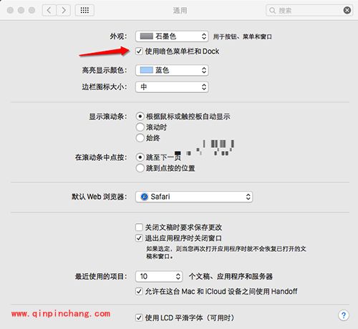Go forward with the right arrow button
This screenshot has height=329, width=358.
click(x=64, y=10)
